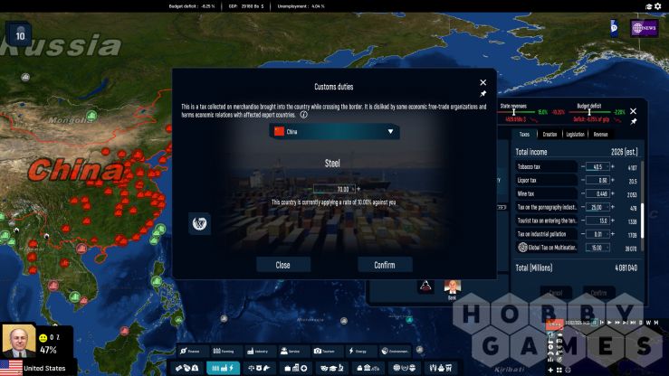Open the tutorial graduation cap icon

[x=649, y=6]
